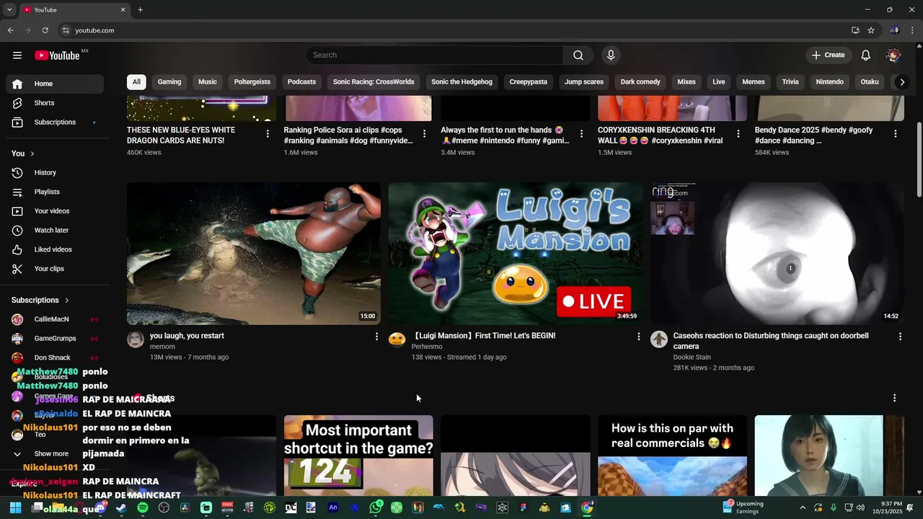This screenshot has height=519, width=923.
Task: Open the Windows Start menu
Action: pyautogui.click(x=15, y=507)
